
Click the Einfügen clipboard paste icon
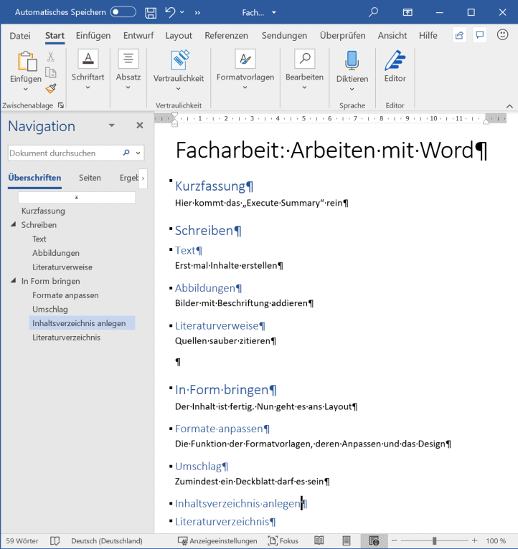tap(27, 61)
